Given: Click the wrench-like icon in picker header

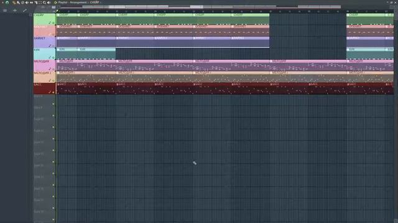Looking at the screenshot, I should [25, 11].
